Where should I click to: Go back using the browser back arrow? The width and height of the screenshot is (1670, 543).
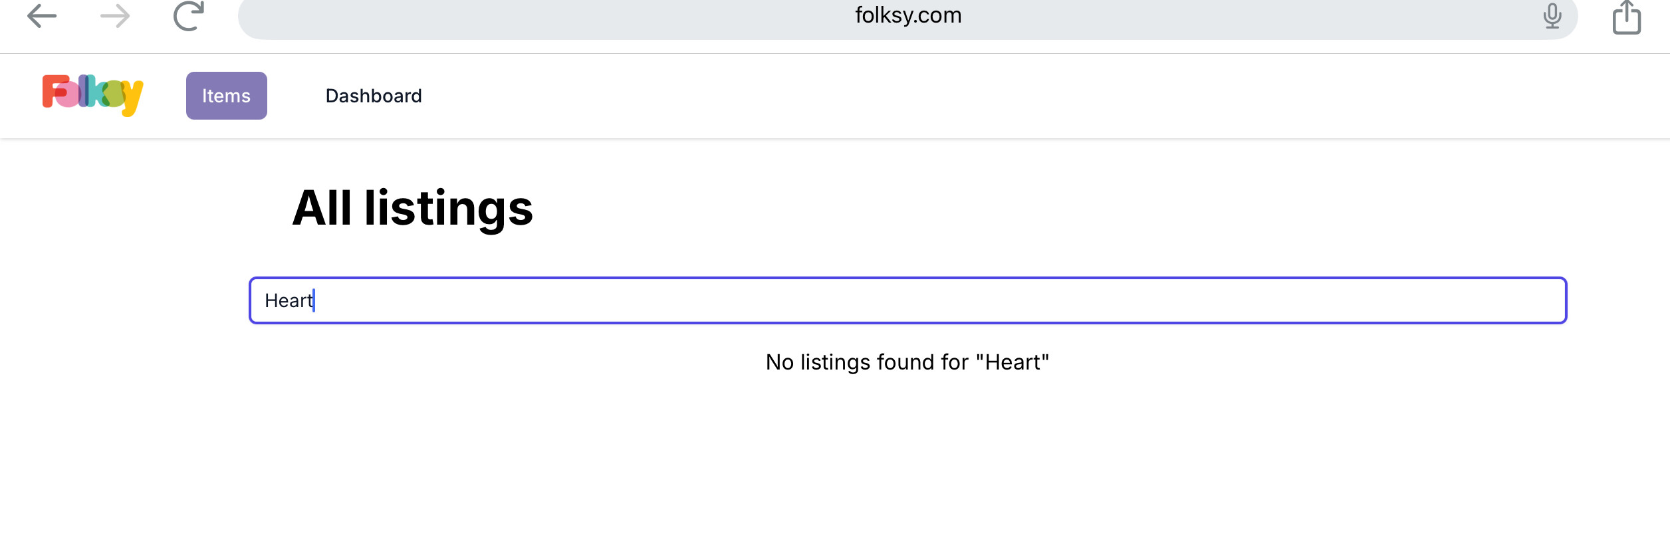(42, 16)
